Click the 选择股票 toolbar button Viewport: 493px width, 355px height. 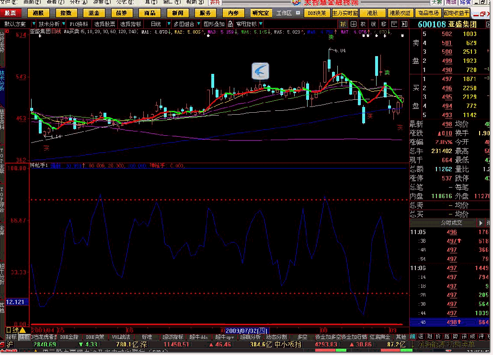(x=105, y=24)
